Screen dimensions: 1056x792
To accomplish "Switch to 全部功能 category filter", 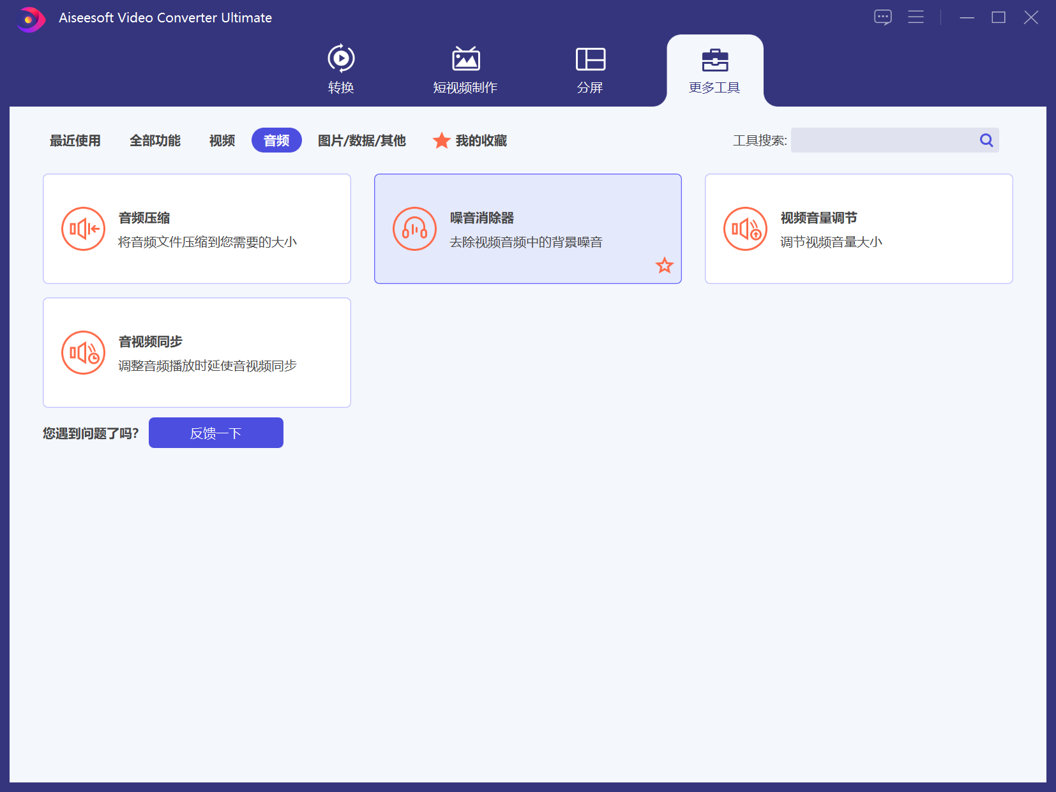I will 155,140.
